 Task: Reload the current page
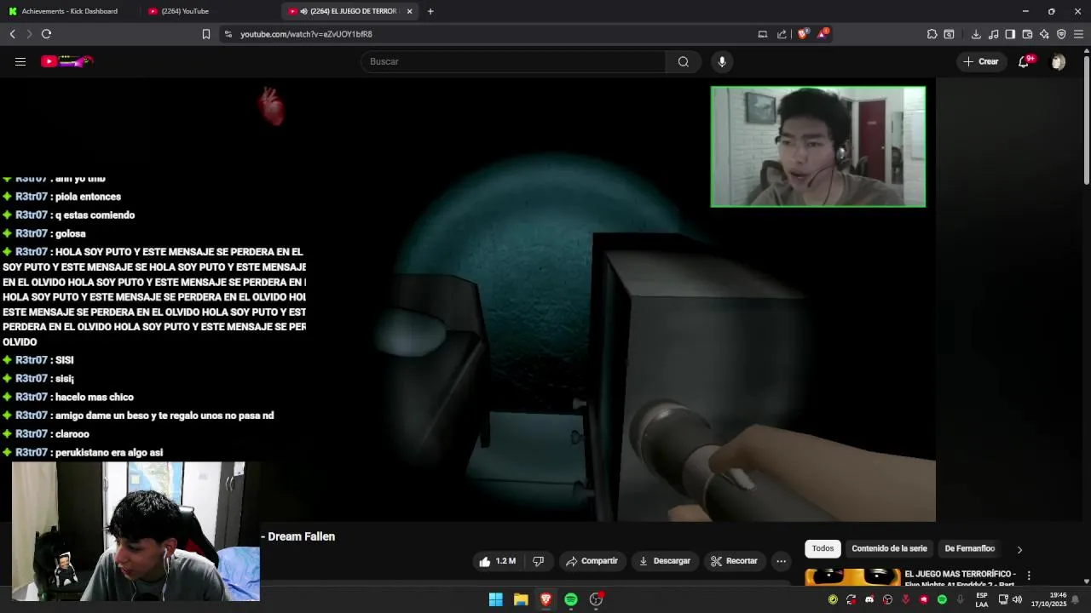pyautogui.click(x=46, y=34)
